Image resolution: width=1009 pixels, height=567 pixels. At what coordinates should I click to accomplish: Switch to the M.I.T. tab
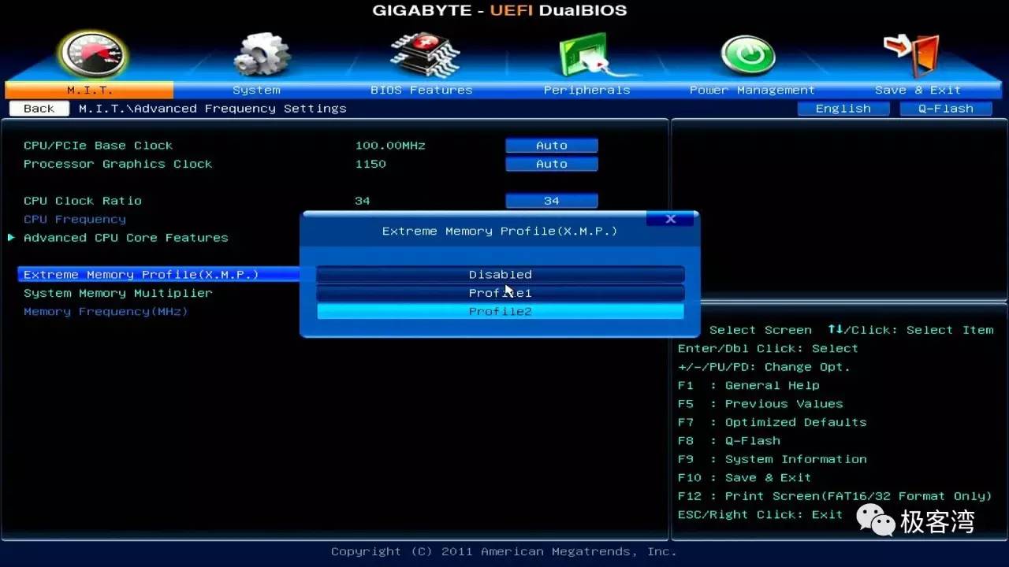coord(89,90)
